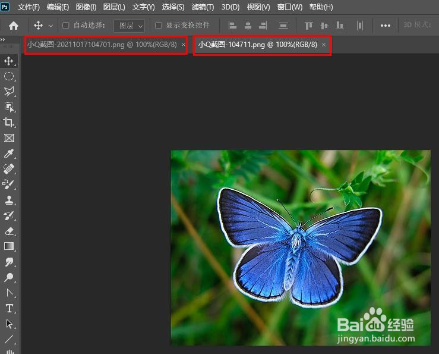Open the 图像(I) menu
Screen dimensions: 439x354
tap(86, 7)
